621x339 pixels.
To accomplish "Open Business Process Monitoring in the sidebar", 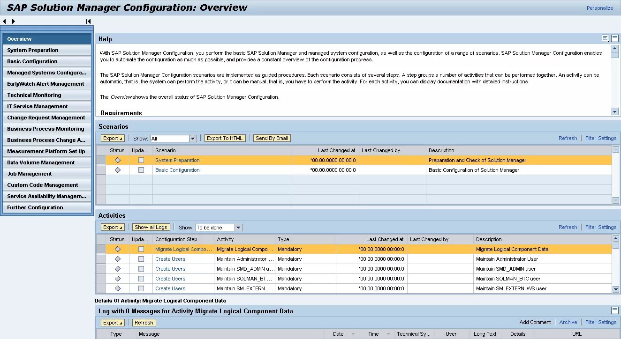I will (47, 129).
